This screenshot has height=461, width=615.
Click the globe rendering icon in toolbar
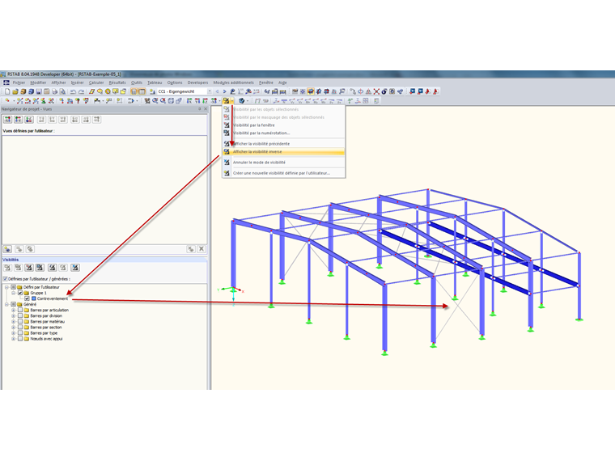pos(242,101)
